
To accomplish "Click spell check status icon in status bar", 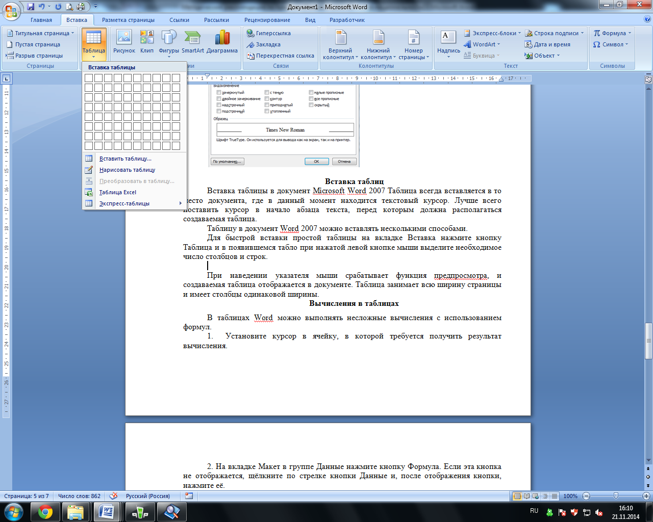I will coord(113,496).
